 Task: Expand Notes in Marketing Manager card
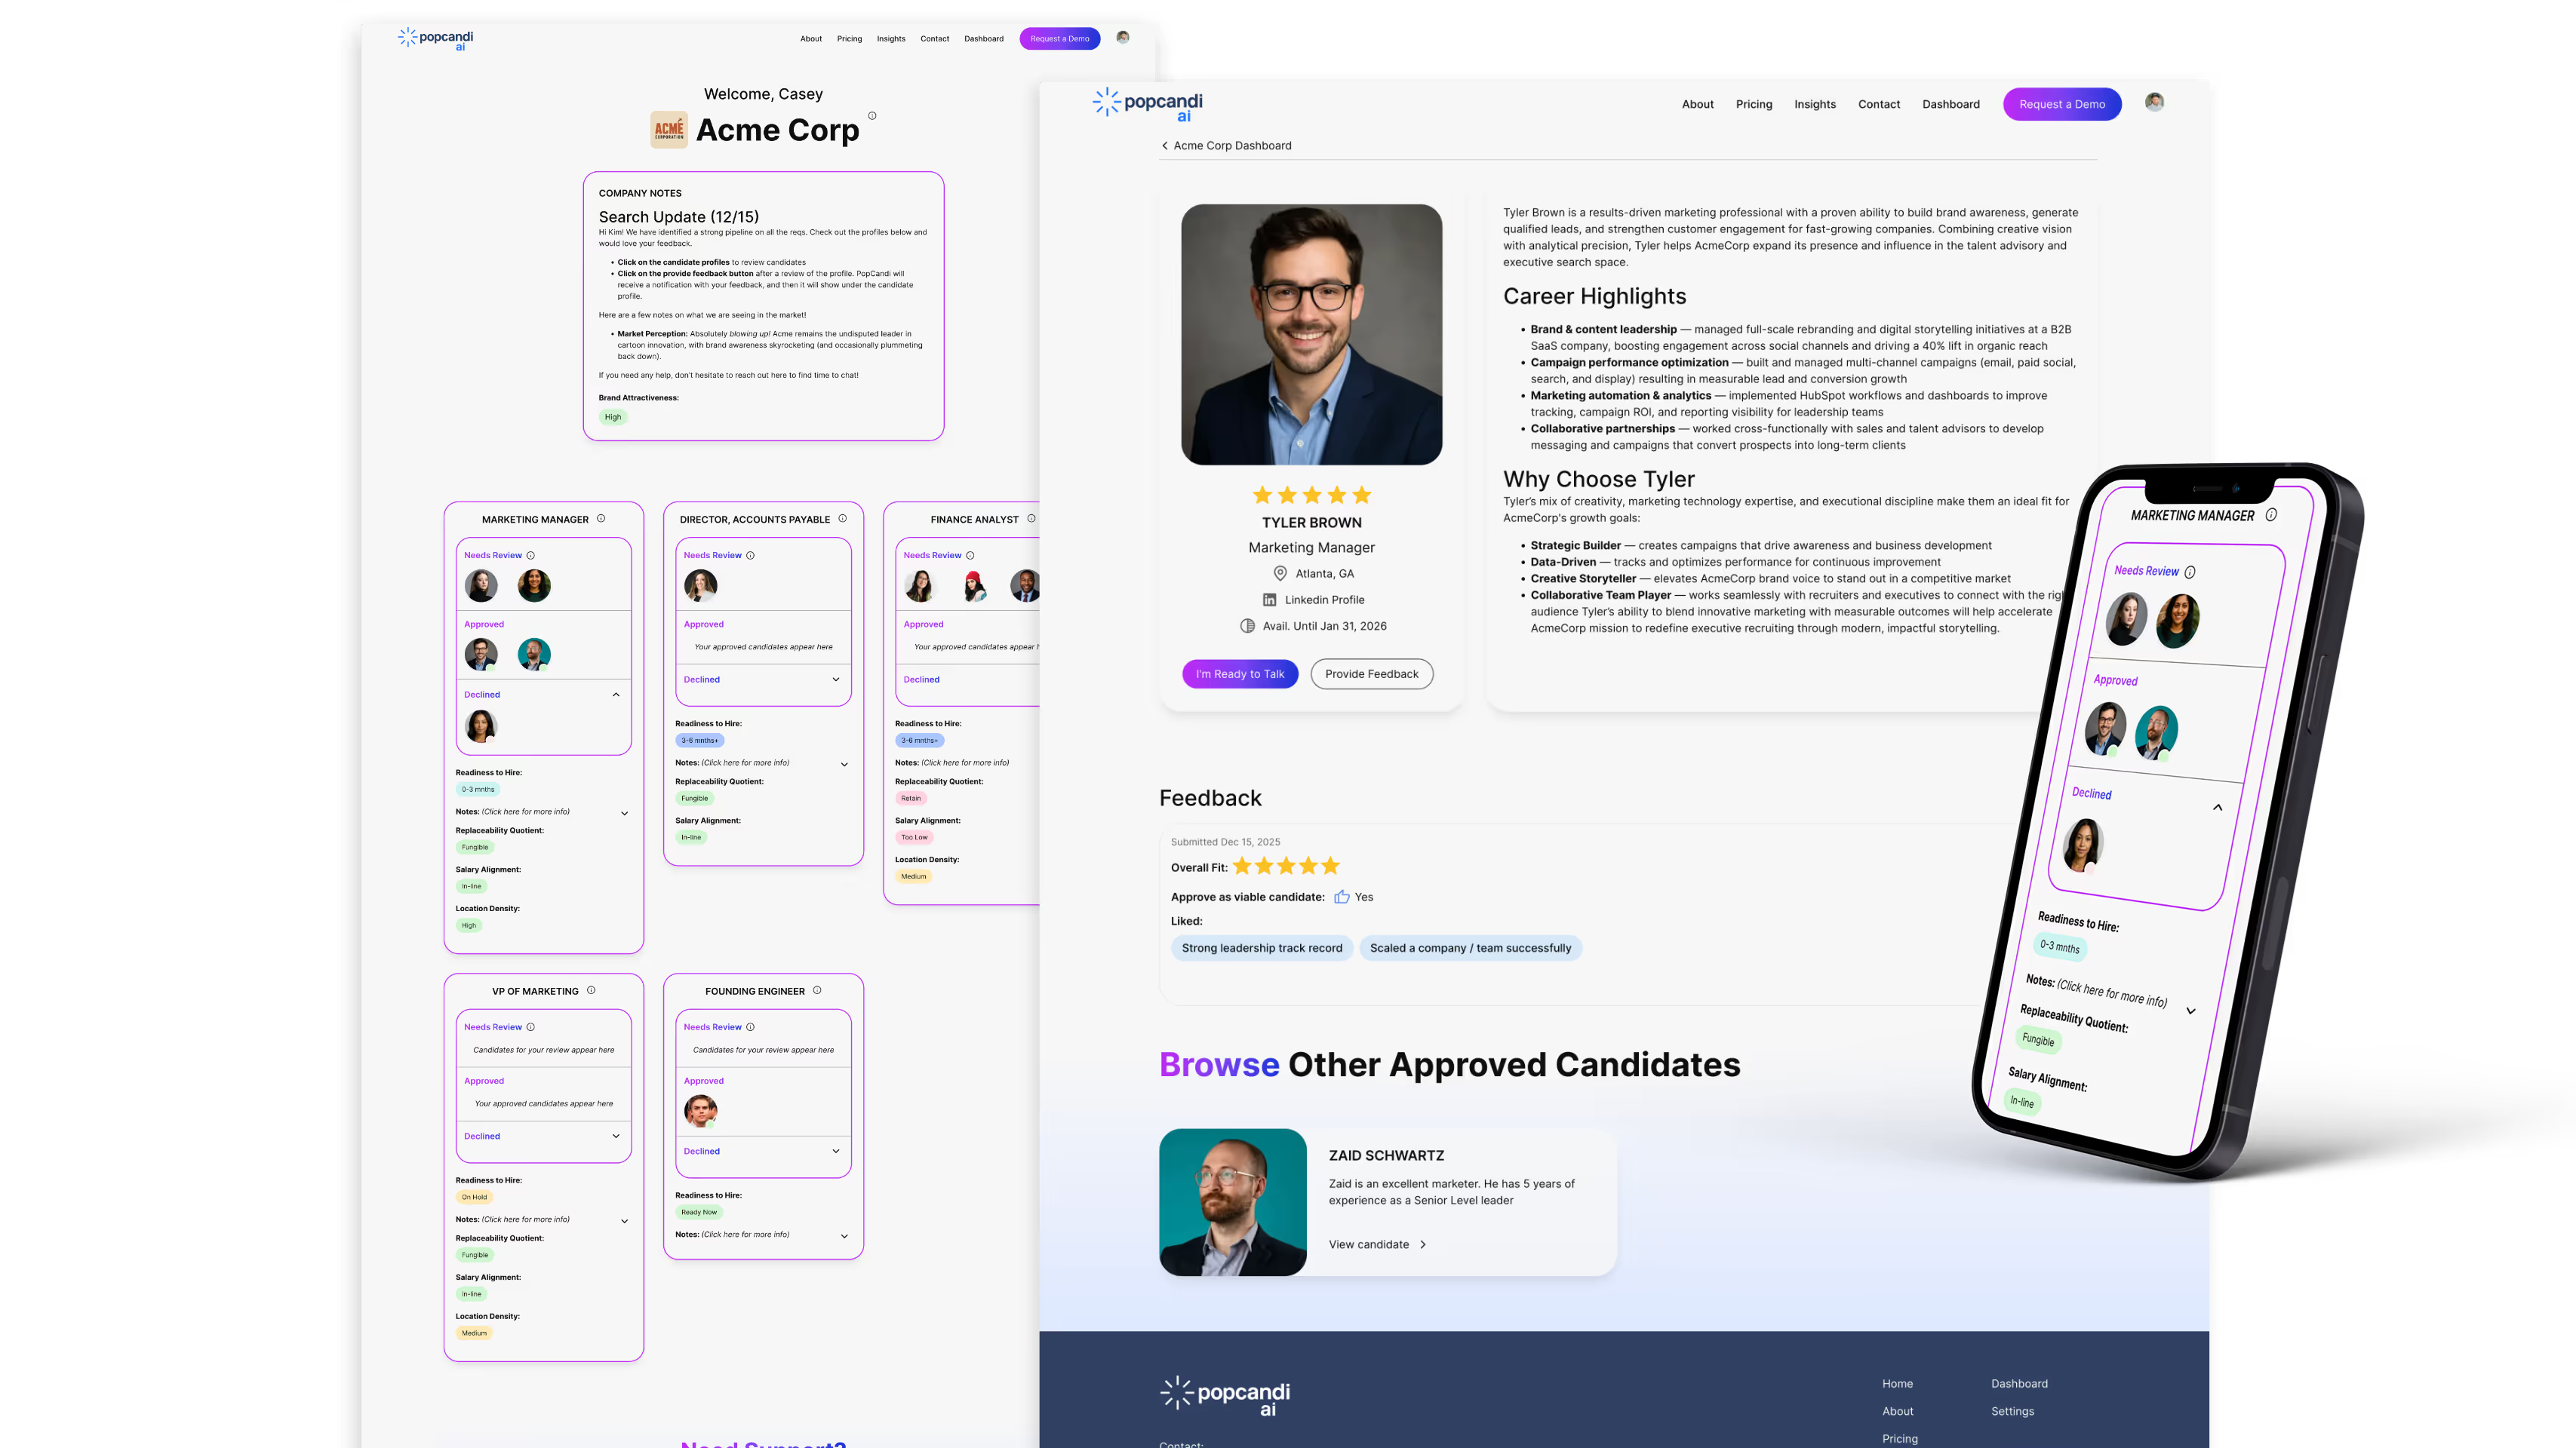tap(624, 814)
